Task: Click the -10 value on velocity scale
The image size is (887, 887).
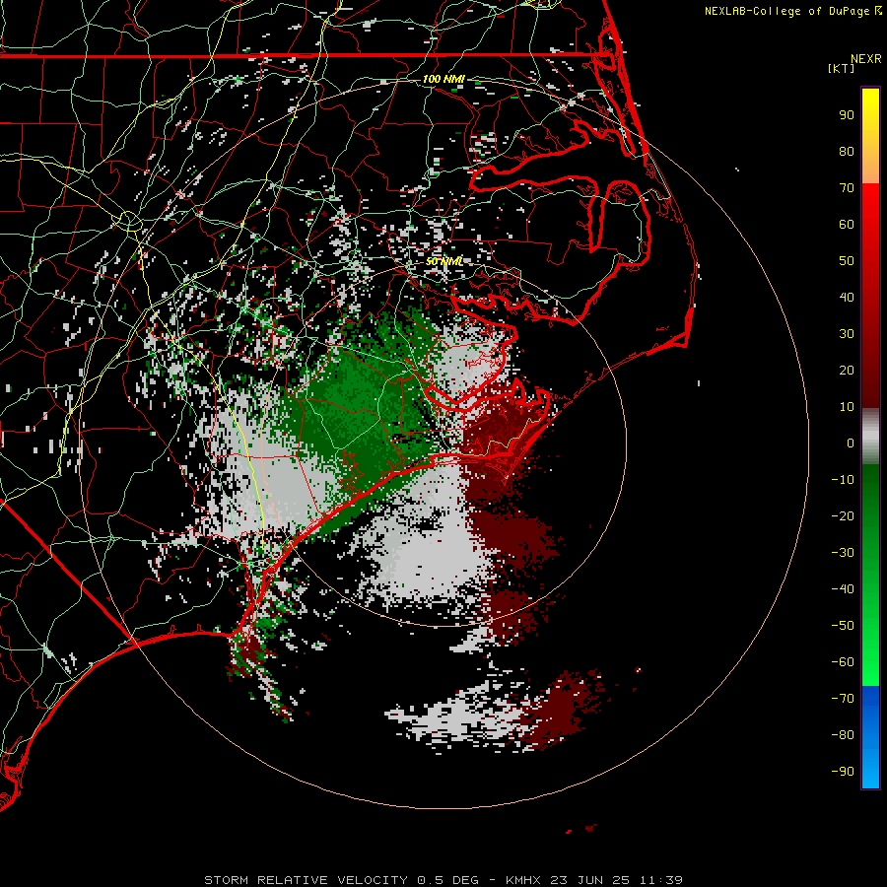Action: click(843, 480)
